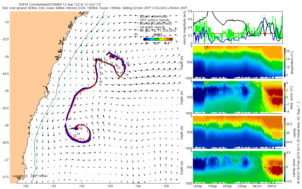Select the 'sfc geo. vel. 11-Oct-2010' legend entry

click(158, 30)
